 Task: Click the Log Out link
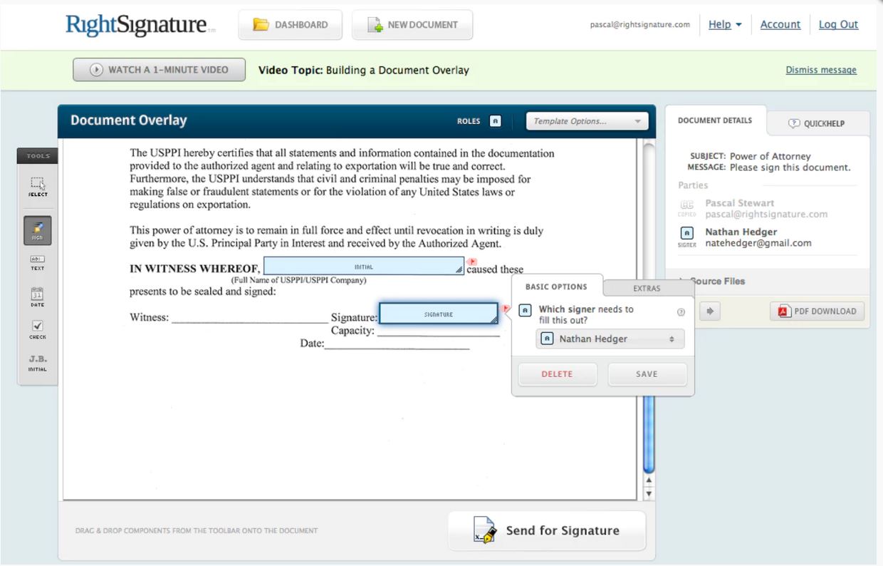click(838, 24)
